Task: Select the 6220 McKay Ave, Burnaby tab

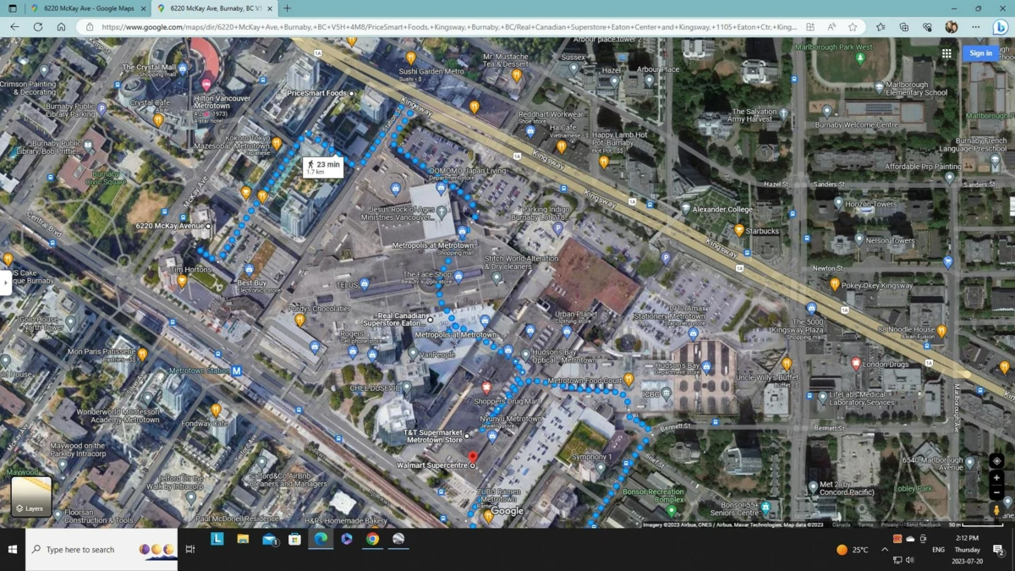Action: (215, 8)
